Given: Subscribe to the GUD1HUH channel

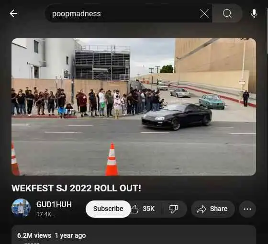Looking at the screenshot, I should (108, 209).
